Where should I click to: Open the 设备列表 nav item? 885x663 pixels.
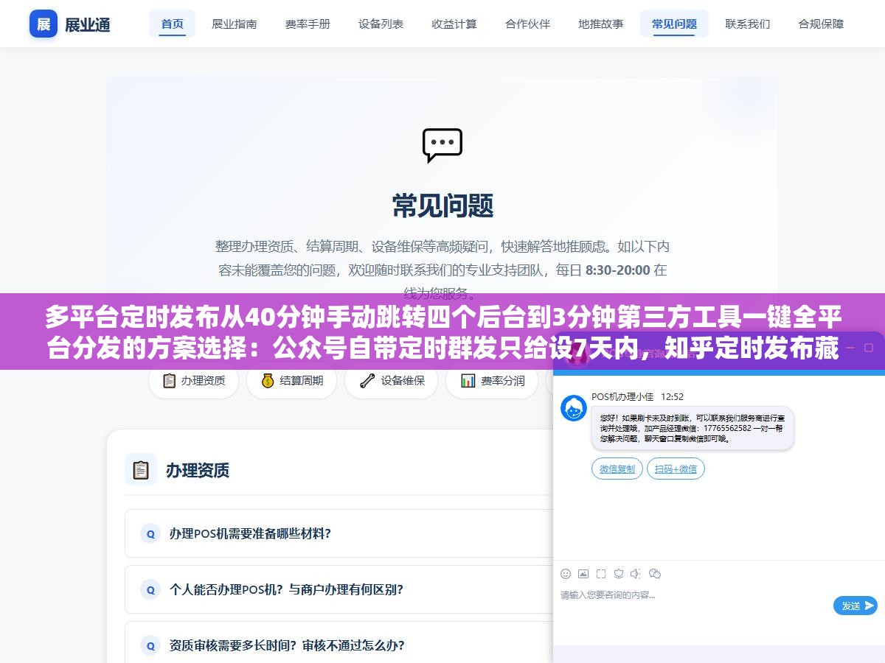click(x=381, y=24)
